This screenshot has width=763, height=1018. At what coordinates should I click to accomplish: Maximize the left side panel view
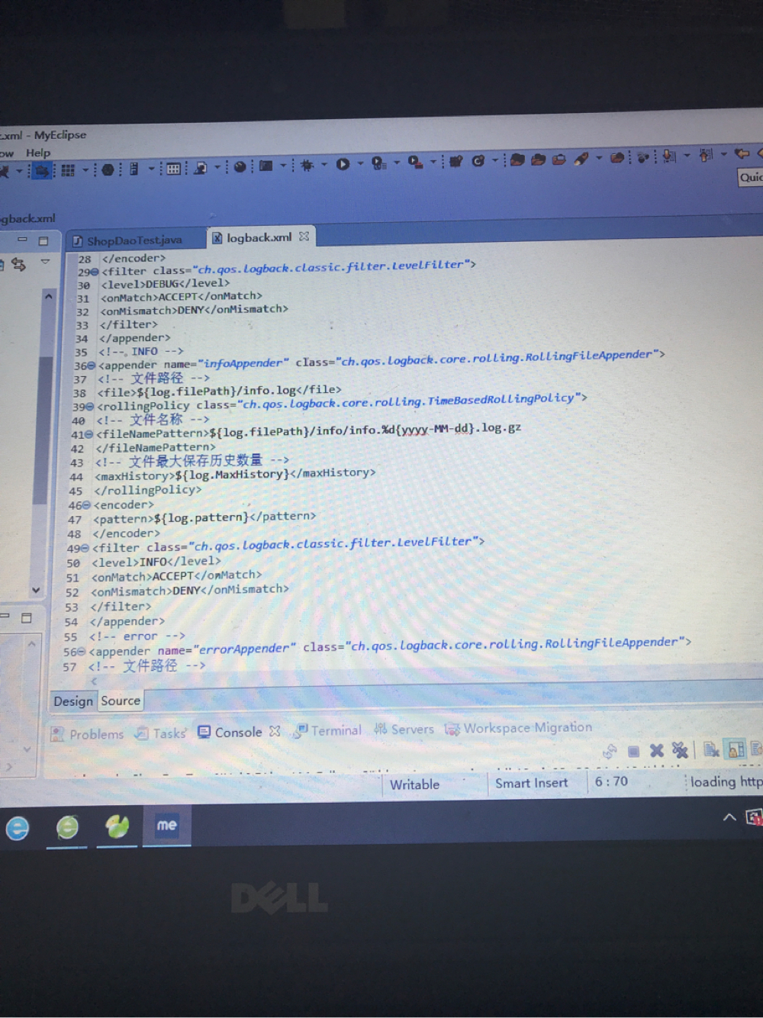pyautogui.click(x=43, y=241)
